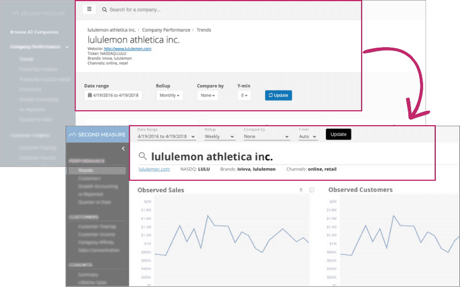Click the blue Update button
Image resolution: width=460 pixels, height=287 pixels.
(x=278, y=95)
